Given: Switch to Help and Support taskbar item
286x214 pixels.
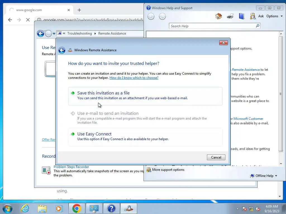Looking at the screenshot, I should click(x=111, y=208).
